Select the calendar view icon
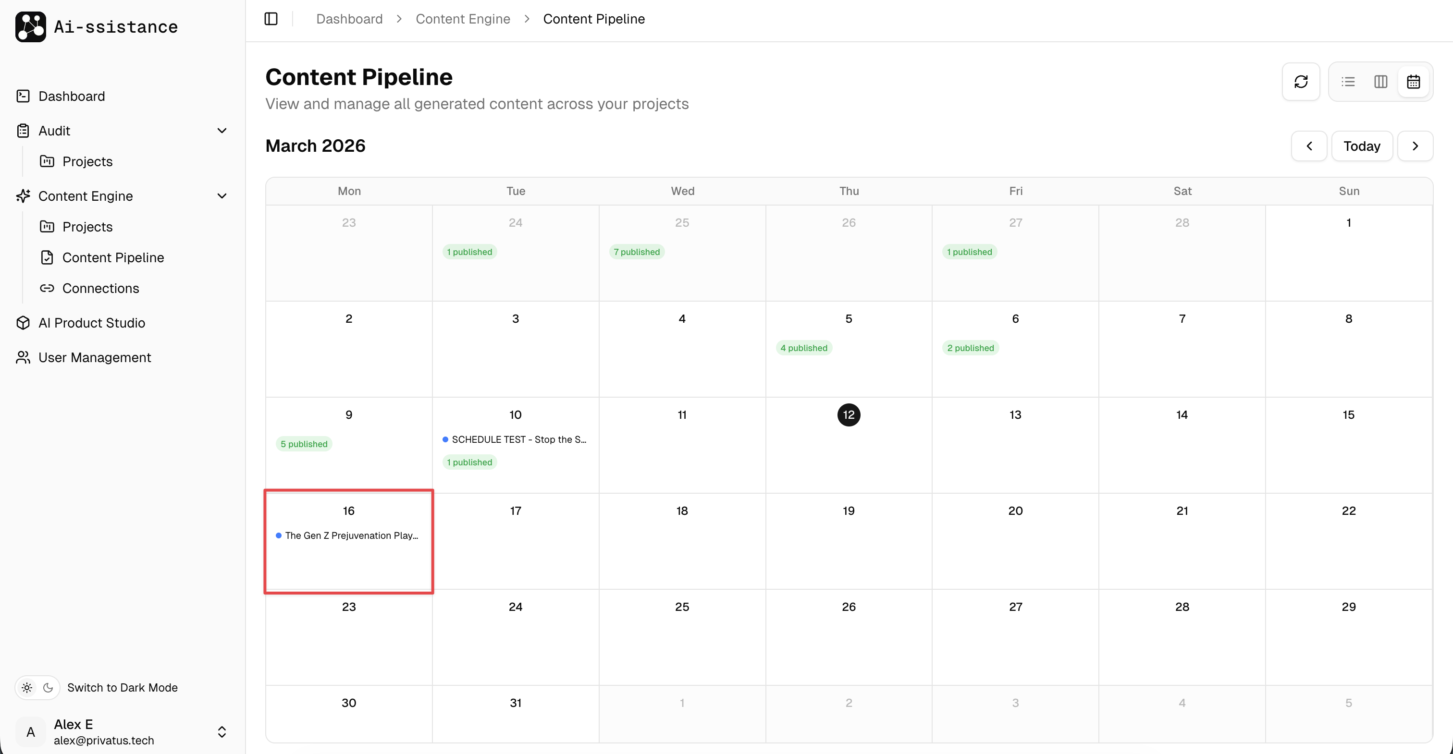1453x754 pixels. [1413, 82]
